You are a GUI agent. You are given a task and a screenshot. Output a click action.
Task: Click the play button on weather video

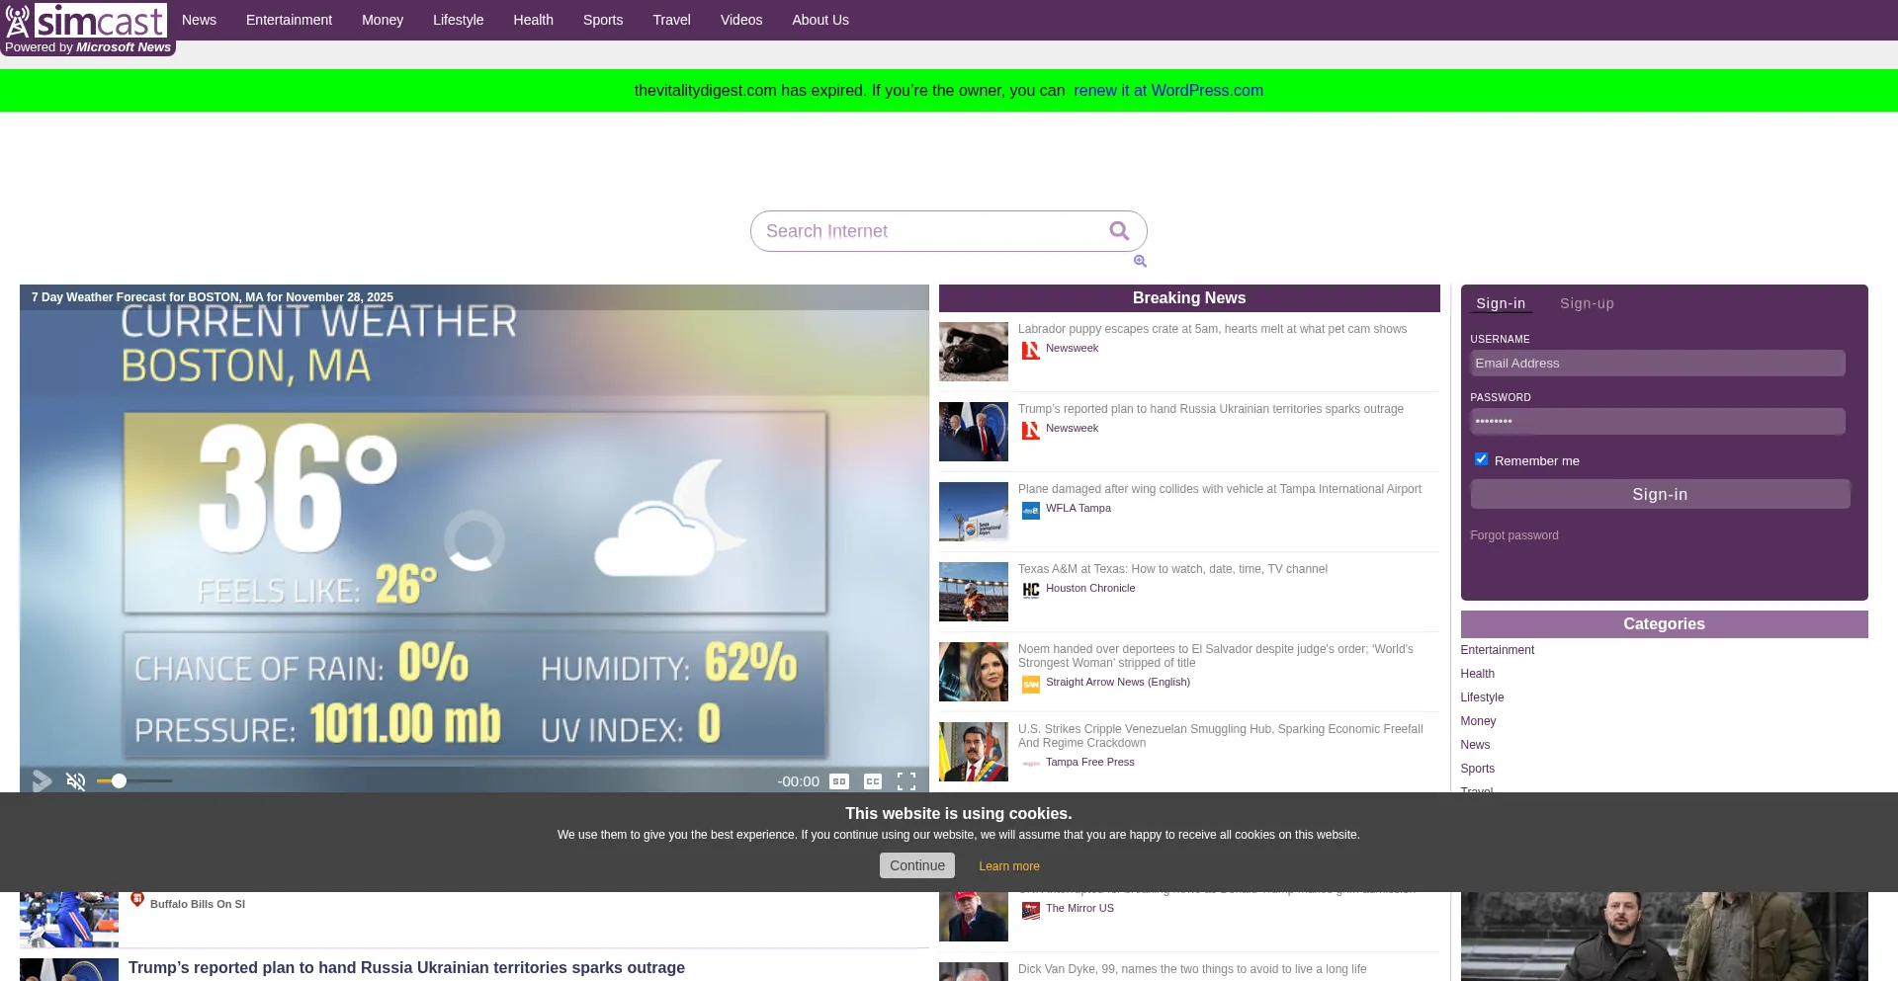[42, 781]
